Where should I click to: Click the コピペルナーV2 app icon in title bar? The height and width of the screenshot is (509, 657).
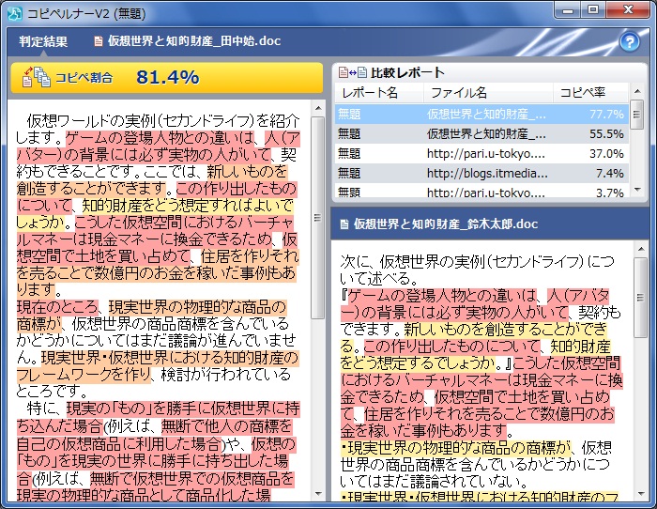coord(16,13)
